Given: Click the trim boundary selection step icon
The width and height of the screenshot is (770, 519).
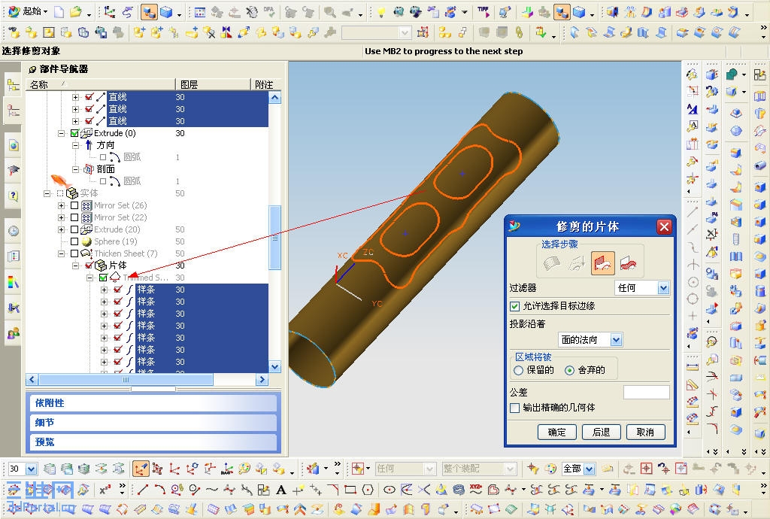Looking at the screenshot, I should (577, 264).
